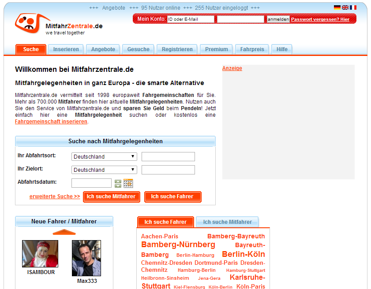Switch language with the German flag icon
371x289 pixels.
(337, 7)
